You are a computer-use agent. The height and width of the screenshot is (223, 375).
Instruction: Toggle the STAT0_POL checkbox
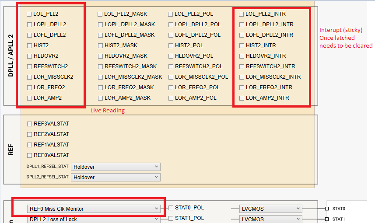[x=171, y=208]
